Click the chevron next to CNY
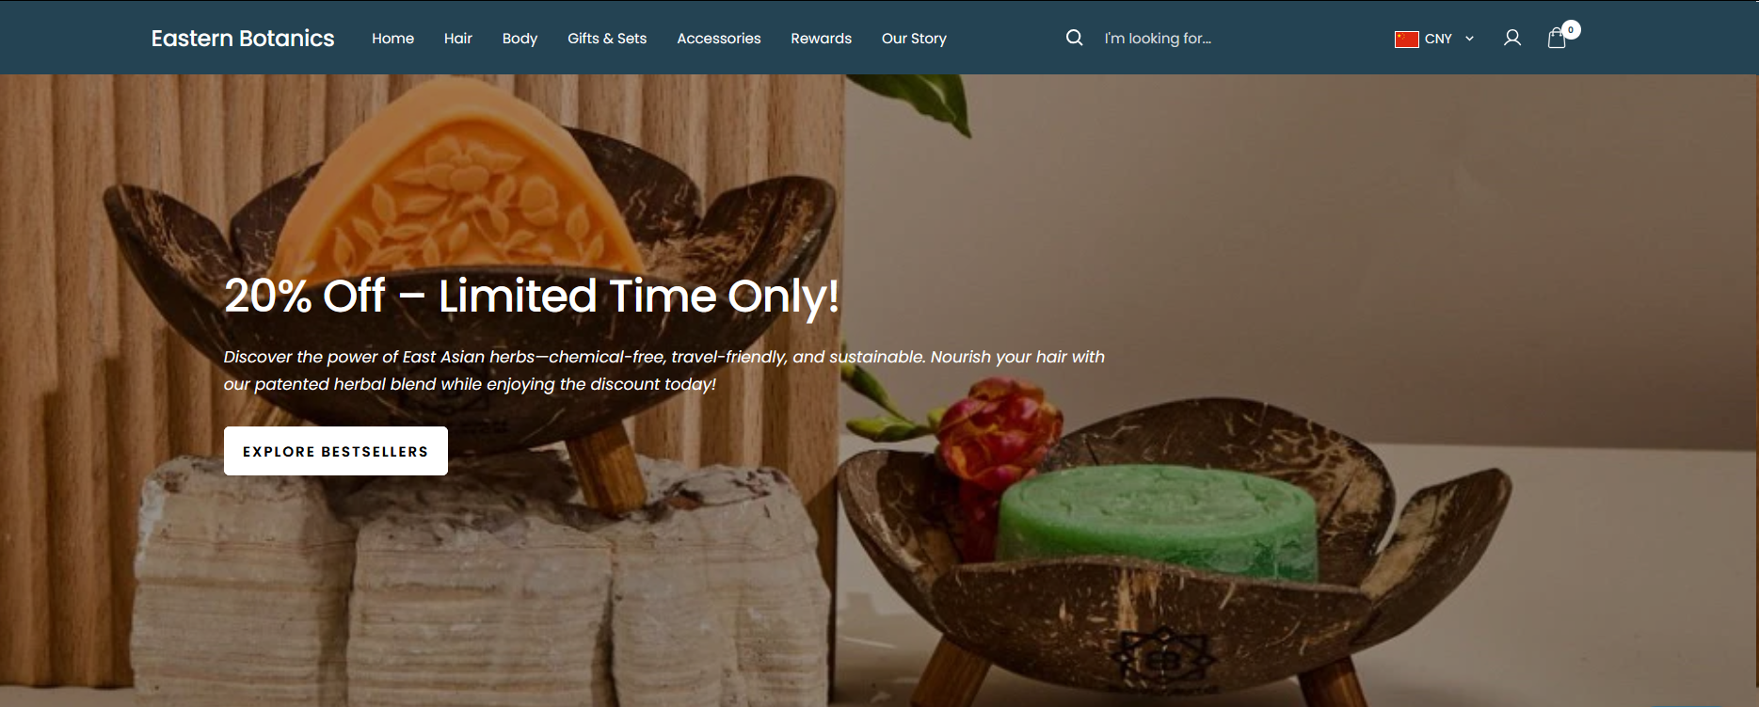Image resolution: width=1759 pixels, height=707 pixels. coord(1469,39)
